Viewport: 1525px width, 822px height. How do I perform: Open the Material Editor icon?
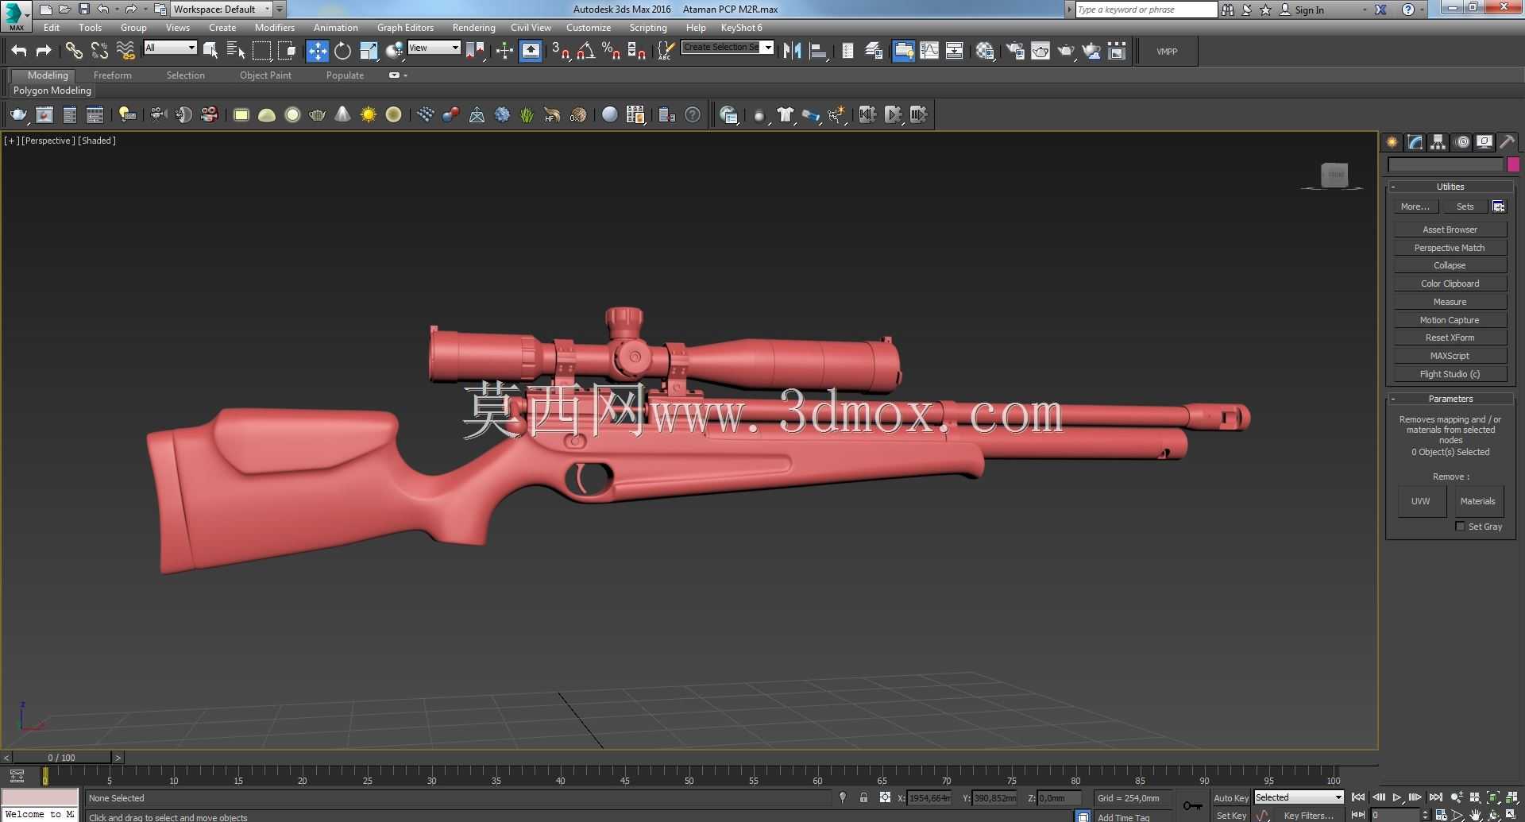click(x=985, y=51)
